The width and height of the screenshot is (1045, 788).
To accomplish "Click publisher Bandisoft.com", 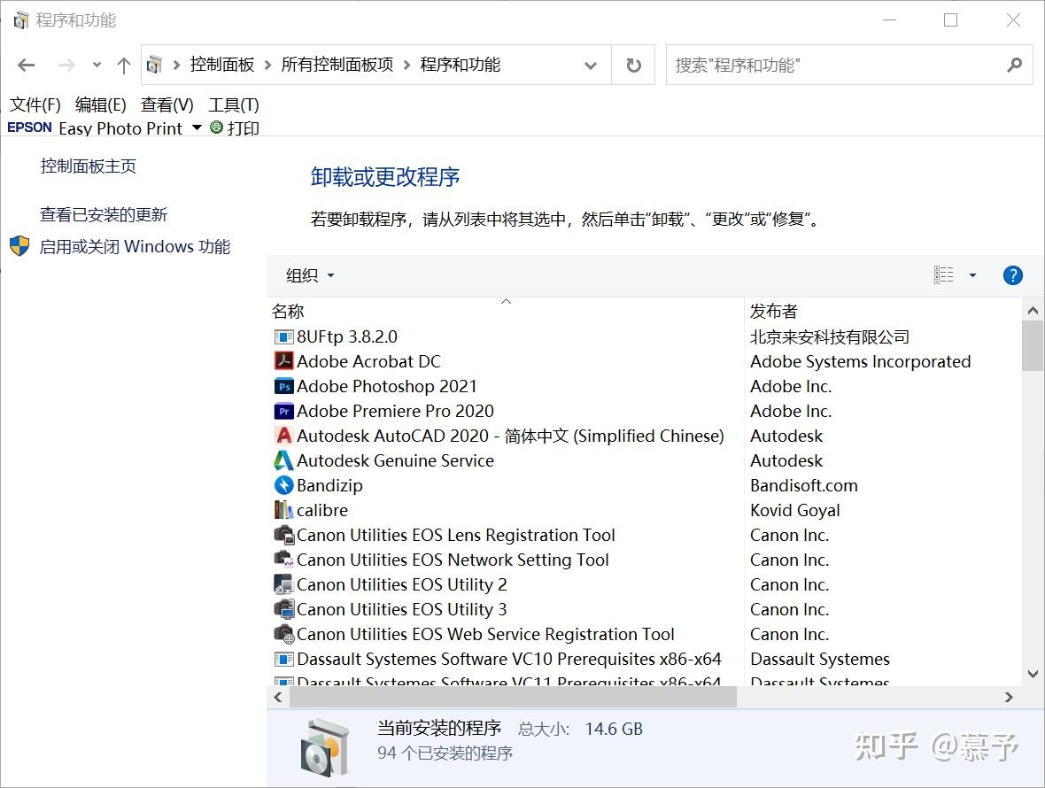I will 804,485.
